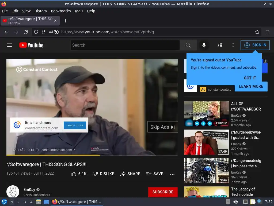This screenshot has width=274, height=206.
Task: Open the tracking protection shield icon
Action: tap(36, 32)
